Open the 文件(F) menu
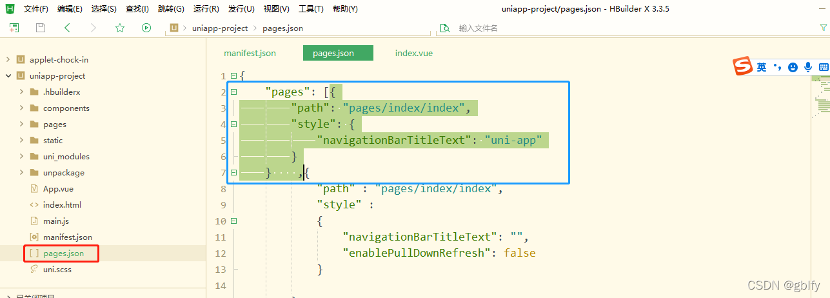The width and height of the screenshot is (830, 298). click(36, 9)
